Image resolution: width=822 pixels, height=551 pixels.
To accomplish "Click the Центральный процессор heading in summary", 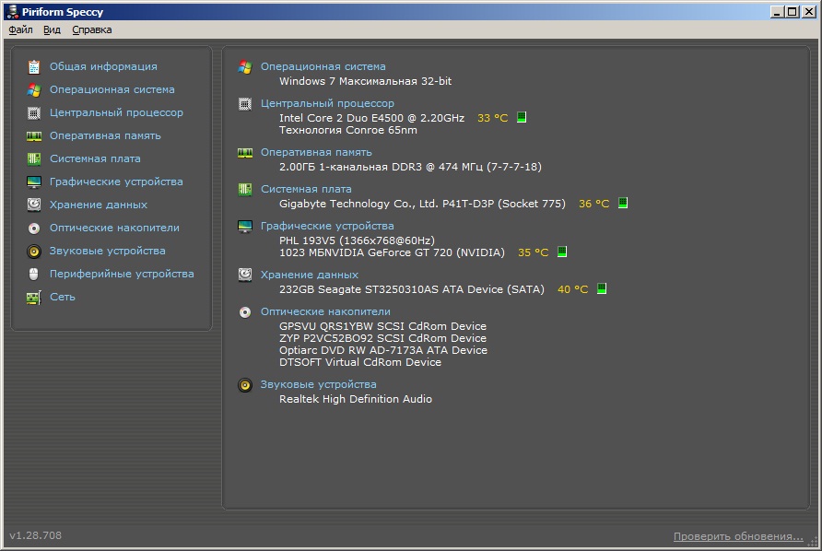I will (x=327, y=104).
